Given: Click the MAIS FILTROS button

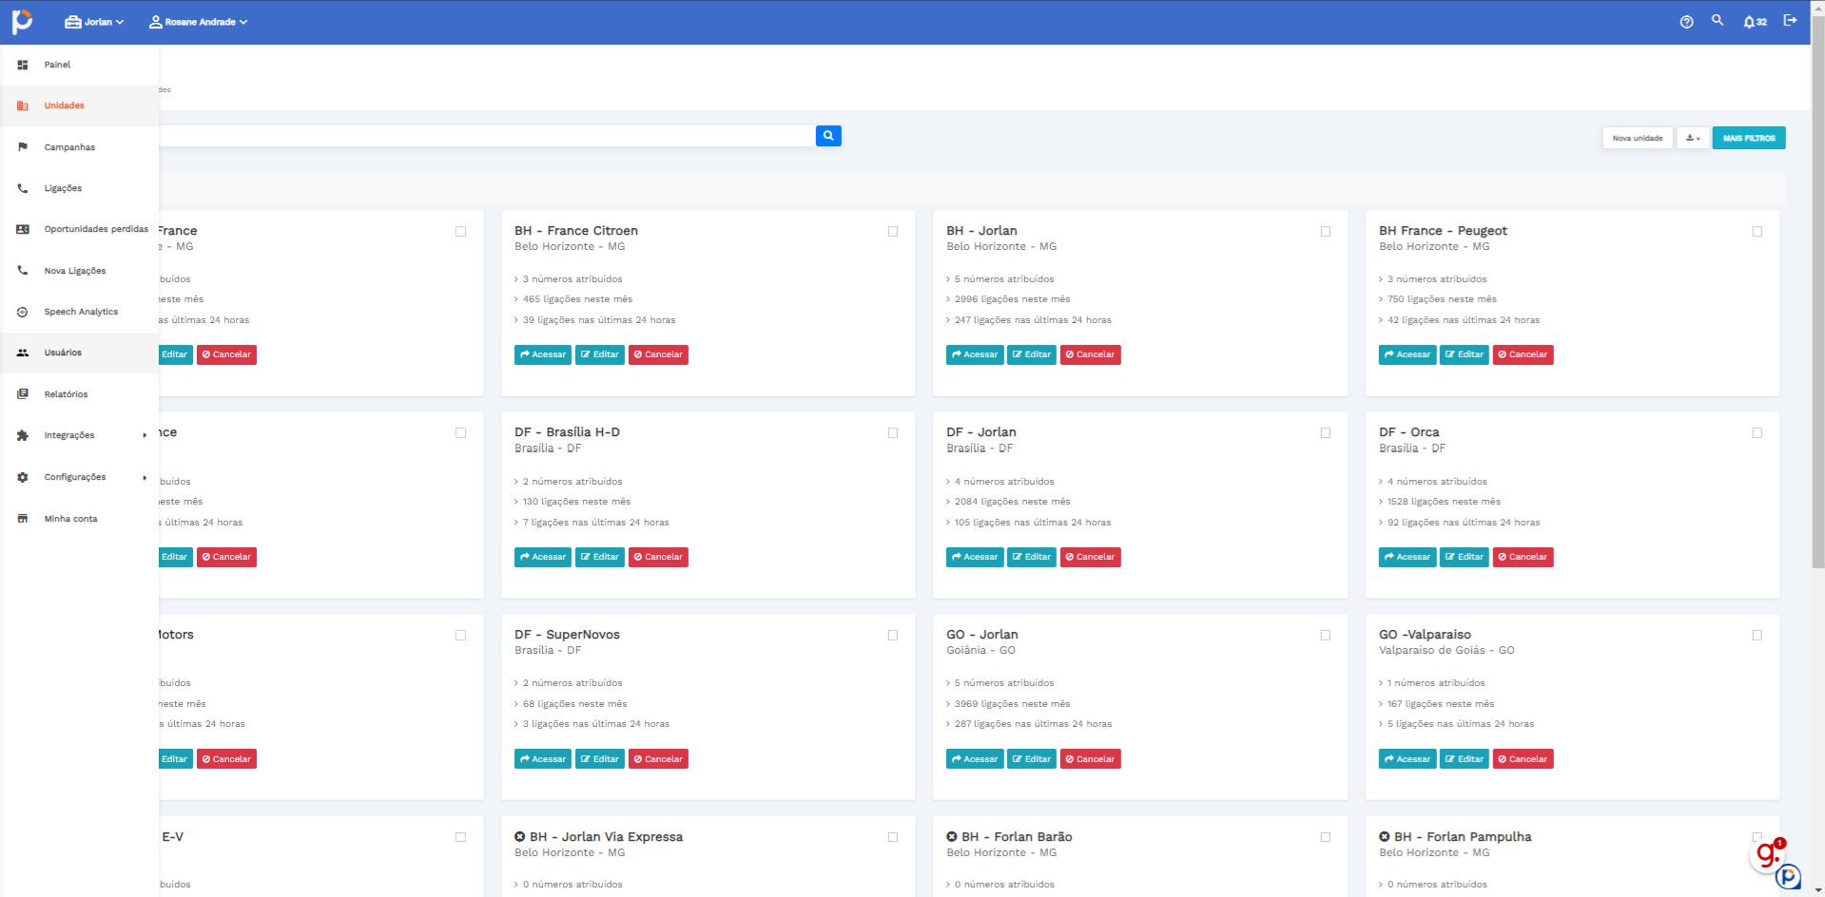Looking at the screenshot, I should pos(1749,138).
